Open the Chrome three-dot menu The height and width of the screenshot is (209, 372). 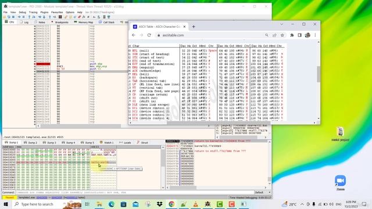(x=315, y=35)
